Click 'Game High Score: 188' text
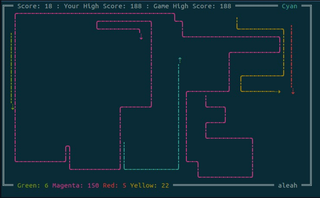 click(x=192, y=6)
